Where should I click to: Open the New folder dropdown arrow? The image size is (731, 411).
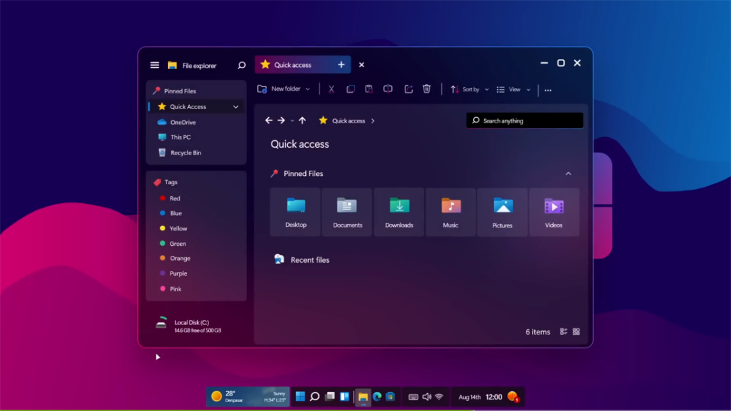pos(308,89)
